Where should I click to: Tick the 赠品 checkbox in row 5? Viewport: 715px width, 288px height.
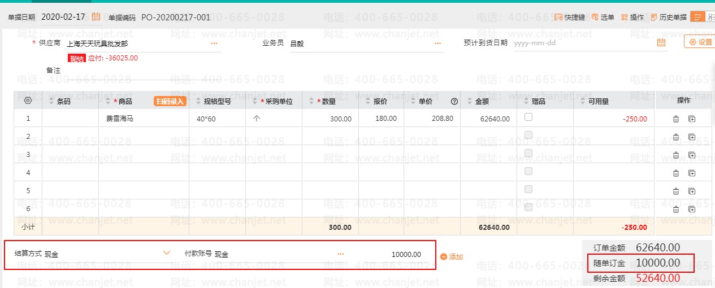(528, 189)
